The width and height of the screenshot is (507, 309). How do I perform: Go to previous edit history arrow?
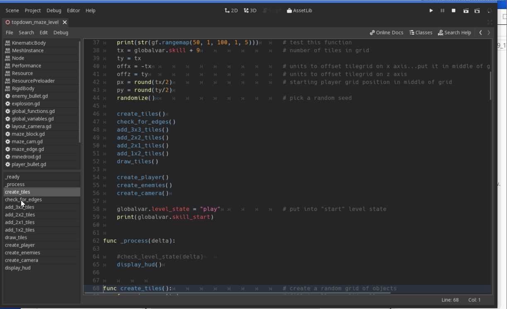[480, 32]
